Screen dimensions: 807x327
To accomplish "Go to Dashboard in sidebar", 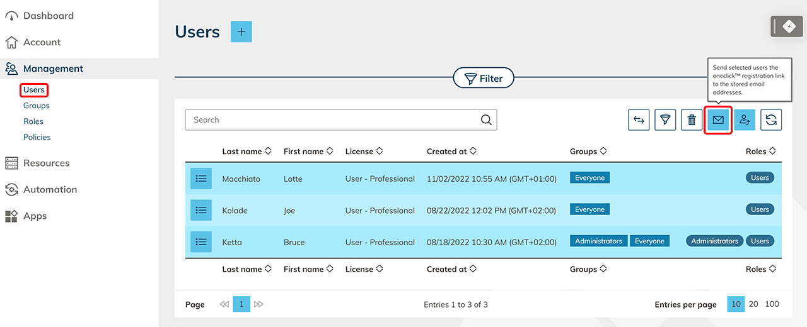I will coord(48,16).
